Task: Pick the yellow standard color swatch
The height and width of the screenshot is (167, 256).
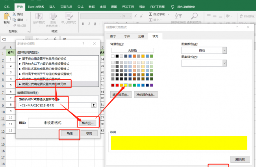Action: point(126,85)
